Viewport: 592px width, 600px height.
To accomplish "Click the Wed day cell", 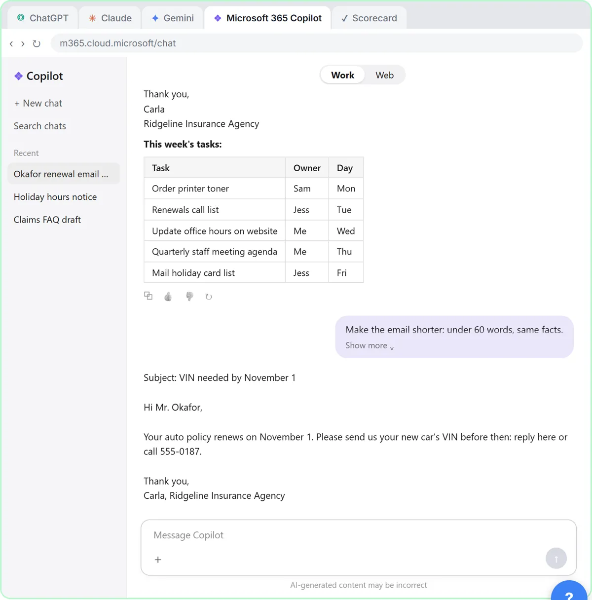I will click(346, 231).
